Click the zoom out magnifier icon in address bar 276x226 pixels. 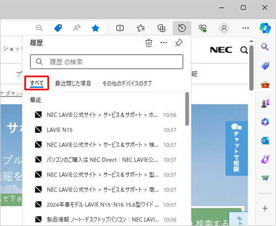point(39,28)
